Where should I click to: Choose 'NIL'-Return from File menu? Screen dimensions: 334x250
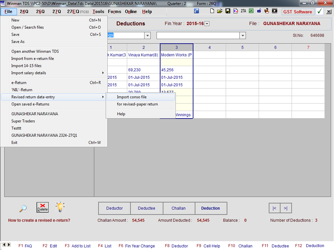click(22, 90)
